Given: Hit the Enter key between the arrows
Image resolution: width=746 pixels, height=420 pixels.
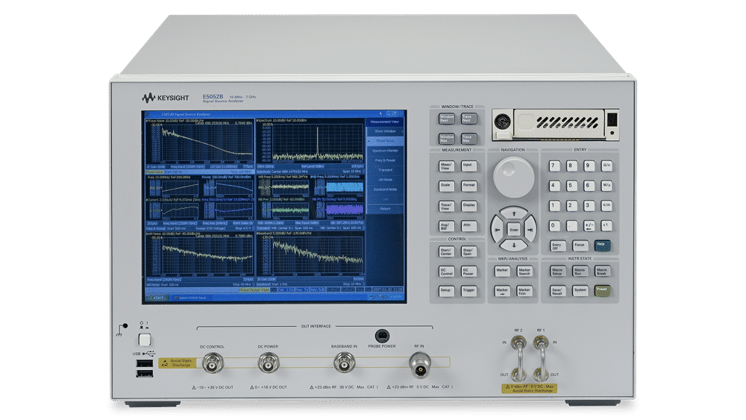Looking at the screenshot, I should pos(514,230).
